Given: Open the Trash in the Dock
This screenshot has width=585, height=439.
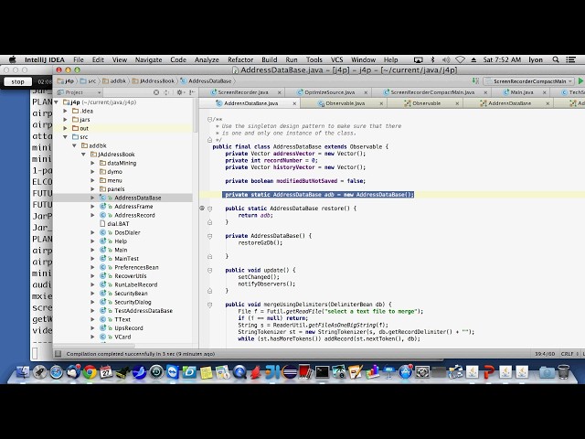Looking at the screenshot, I should click(x=563, y=372).
